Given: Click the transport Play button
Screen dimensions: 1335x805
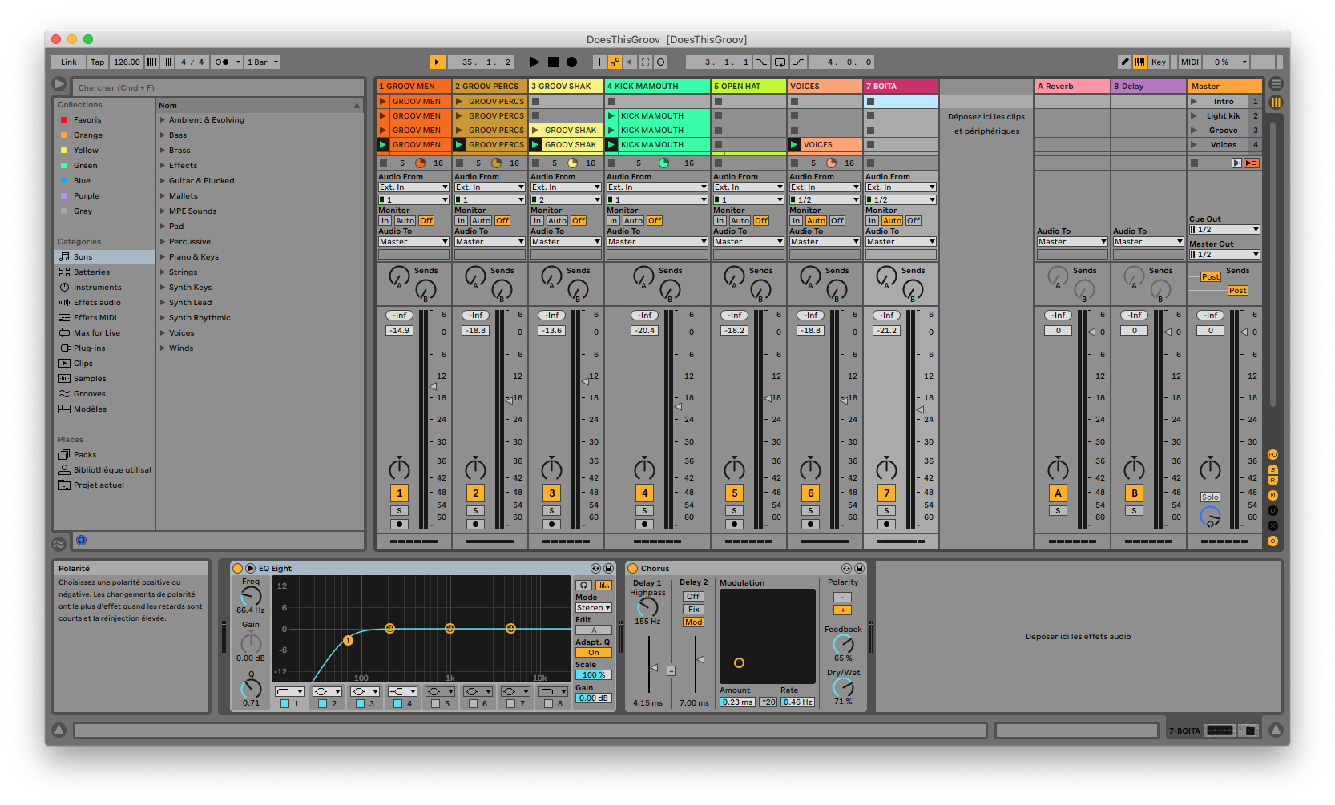Looking at the screenshot, I should tap(534, 62).
